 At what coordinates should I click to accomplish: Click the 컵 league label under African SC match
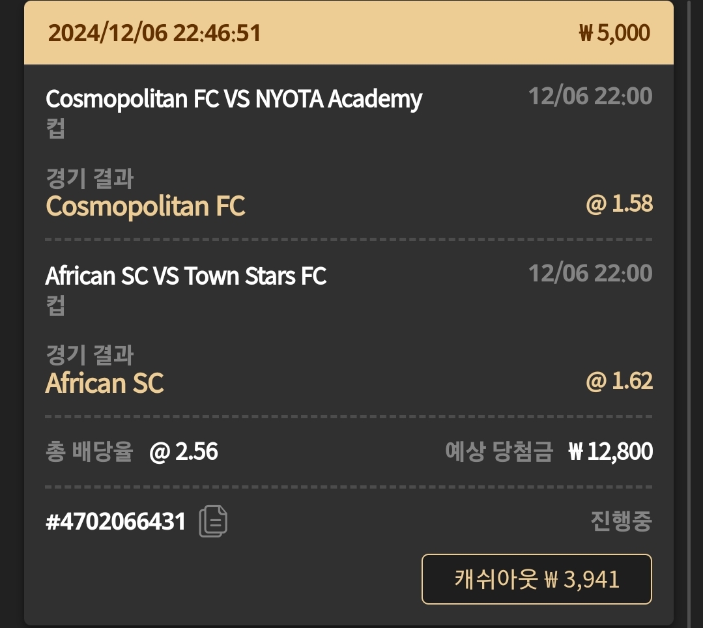point(55,304)
